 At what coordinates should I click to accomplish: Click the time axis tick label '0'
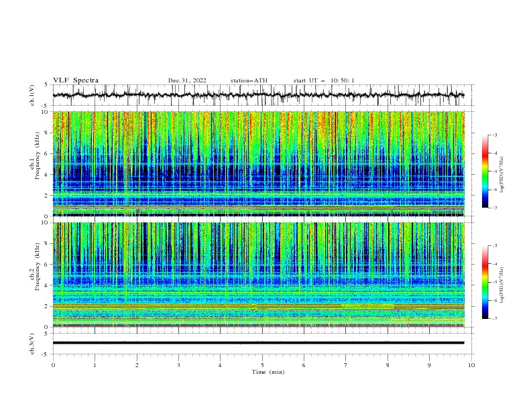(53, 365)
